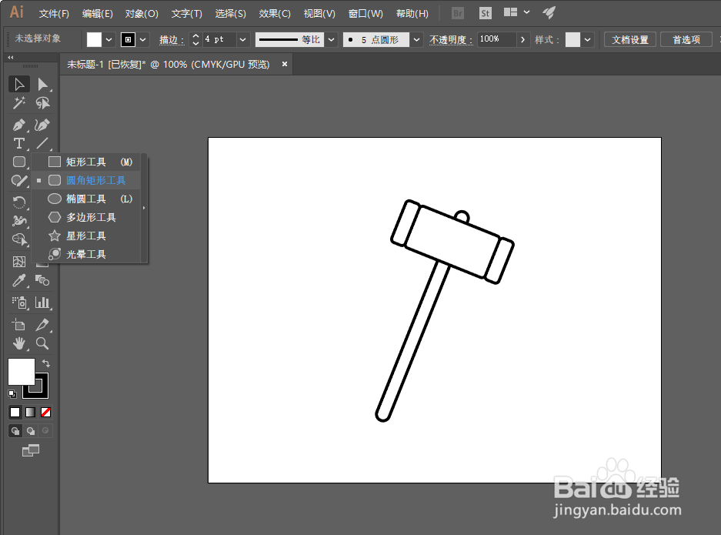Select the Warp tool

(19, 221)
